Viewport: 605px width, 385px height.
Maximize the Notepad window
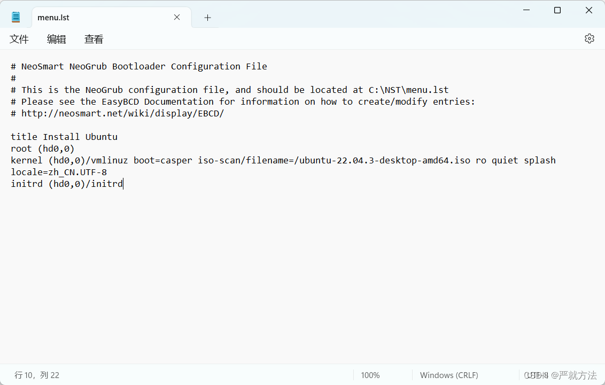coord(557,10)
